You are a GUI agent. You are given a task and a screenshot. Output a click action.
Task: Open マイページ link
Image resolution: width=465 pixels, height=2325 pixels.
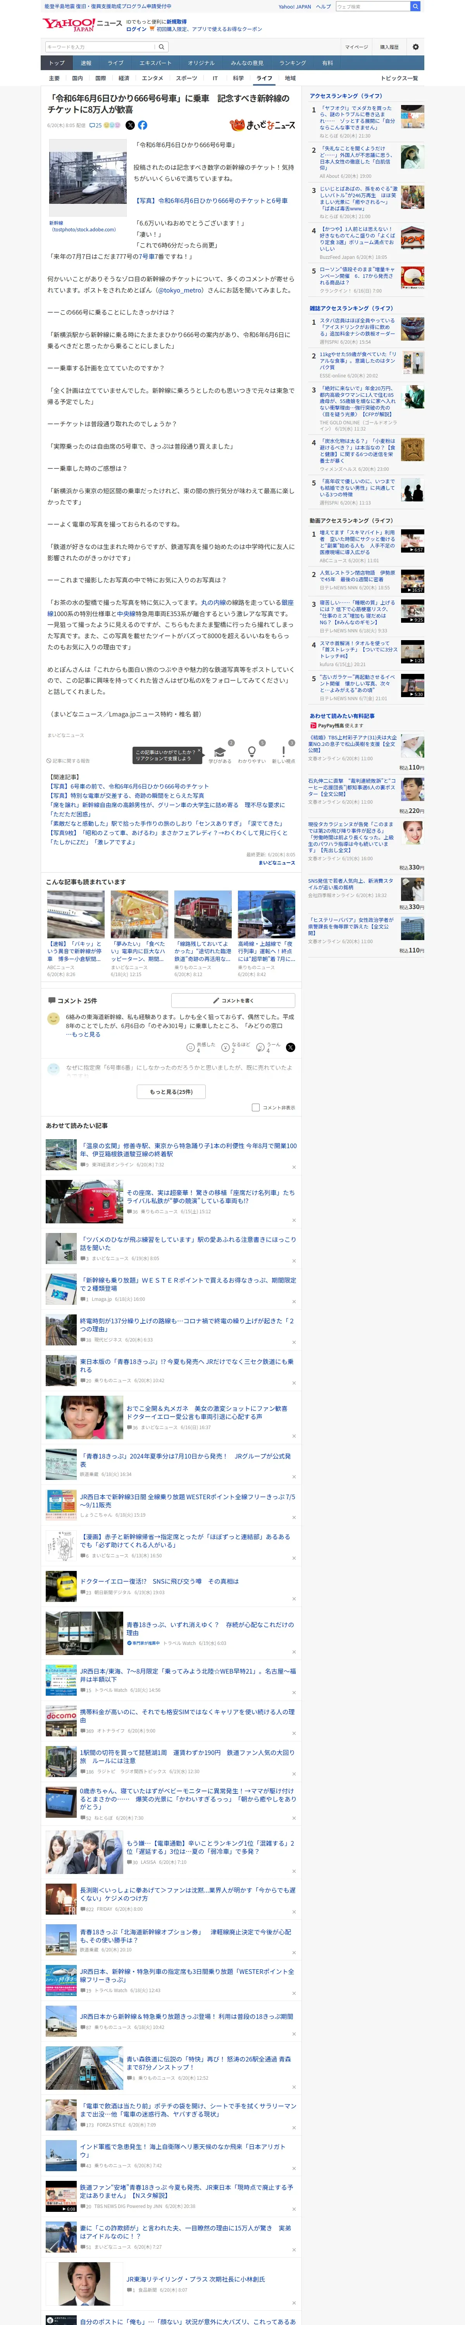click(356, 47)
